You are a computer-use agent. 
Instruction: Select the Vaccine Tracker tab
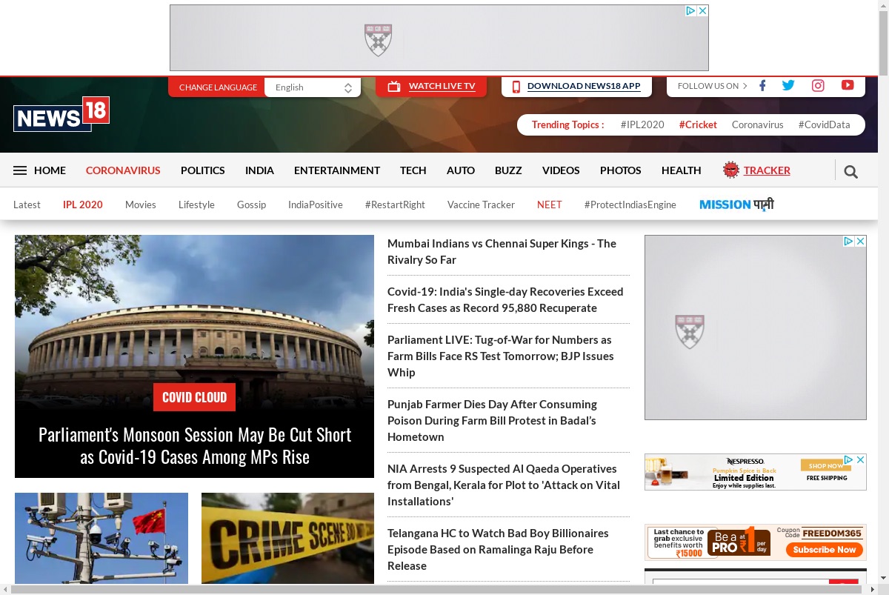tap(481, 205)
